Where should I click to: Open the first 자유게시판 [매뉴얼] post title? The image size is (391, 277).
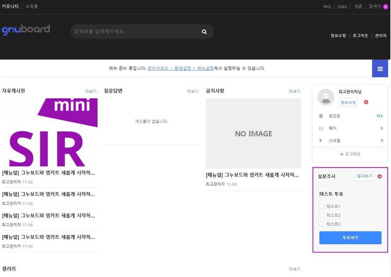coord(48,173)
